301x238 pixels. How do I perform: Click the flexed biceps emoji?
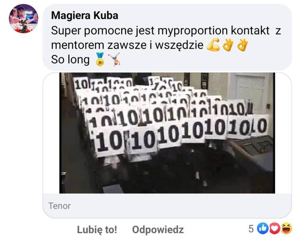[x=214, y=45]
